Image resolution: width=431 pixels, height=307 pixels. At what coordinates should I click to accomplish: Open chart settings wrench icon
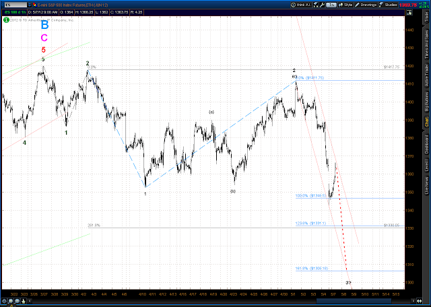(322, 5)
